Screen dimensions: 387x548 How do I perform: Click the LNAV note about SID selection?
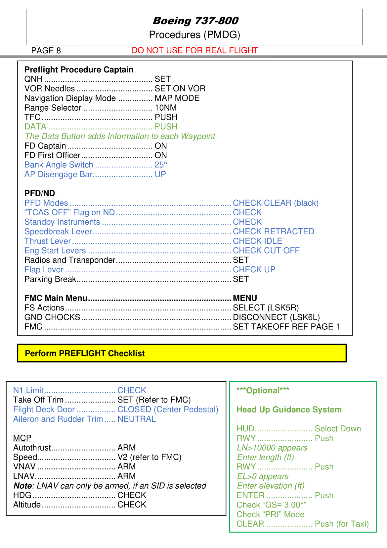pyautogui.click(x=110, y=486)
